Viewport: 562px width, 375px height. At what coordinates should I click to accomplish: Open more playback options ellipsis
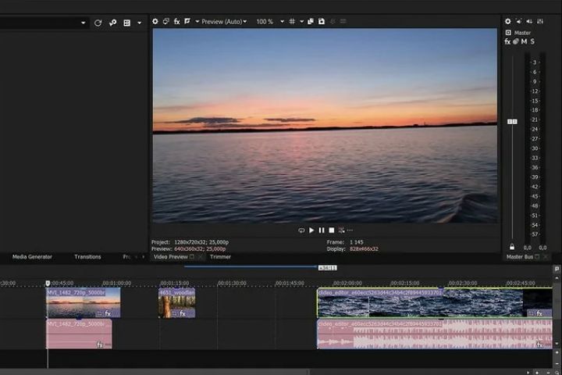pos(350,230)
